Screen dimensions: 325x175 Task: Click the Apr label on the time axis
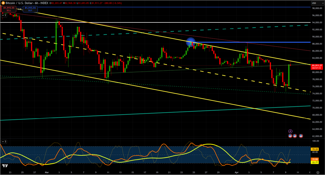[x=237, y=172]
